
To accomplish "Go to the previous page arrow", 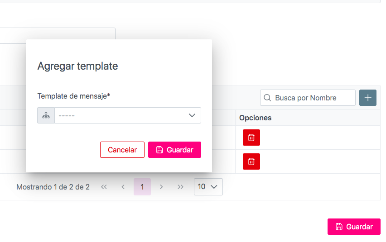I will [123, 187].
